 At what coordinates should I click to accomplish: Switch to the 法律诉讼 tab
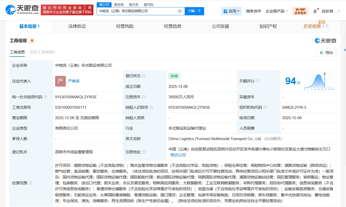click(x=77, y=26)
